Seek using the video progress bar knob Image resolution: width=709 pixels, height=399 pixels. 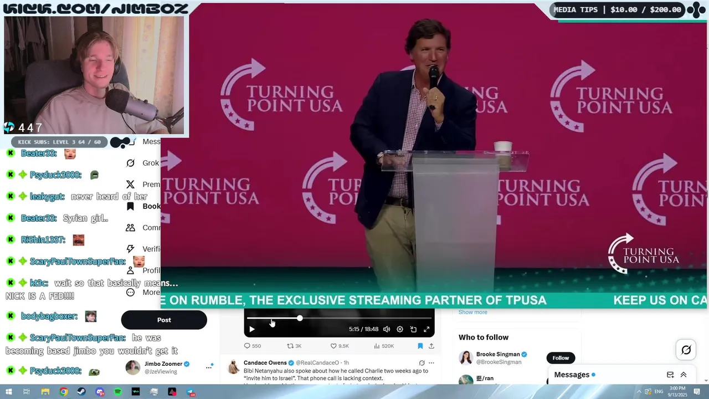300,318
